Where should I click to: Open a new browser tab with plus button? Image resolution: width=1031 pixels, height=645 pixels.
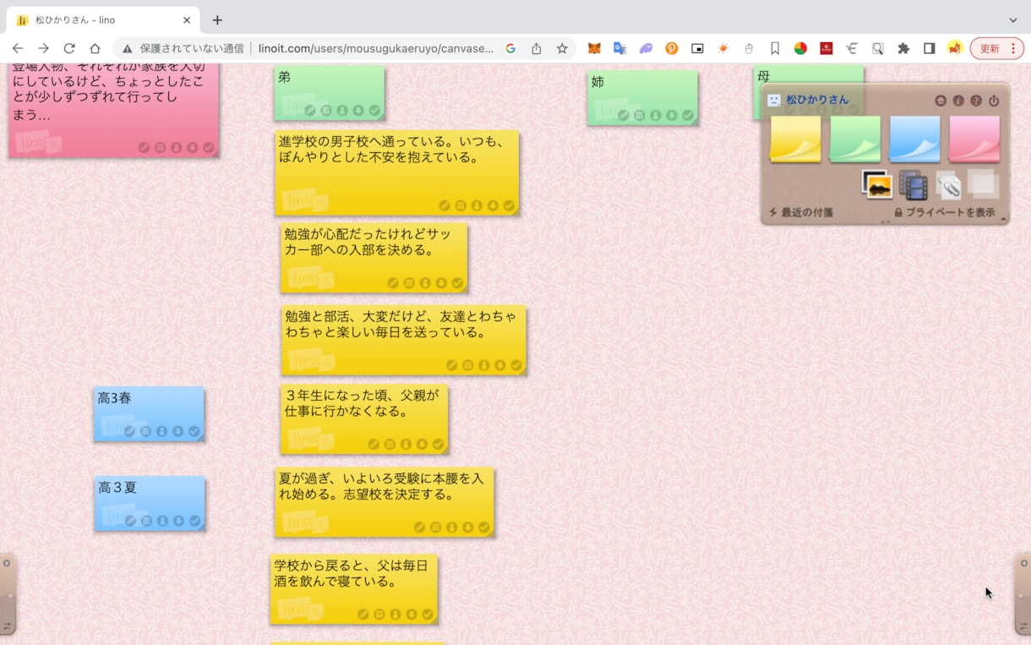[x=217, y=19]
